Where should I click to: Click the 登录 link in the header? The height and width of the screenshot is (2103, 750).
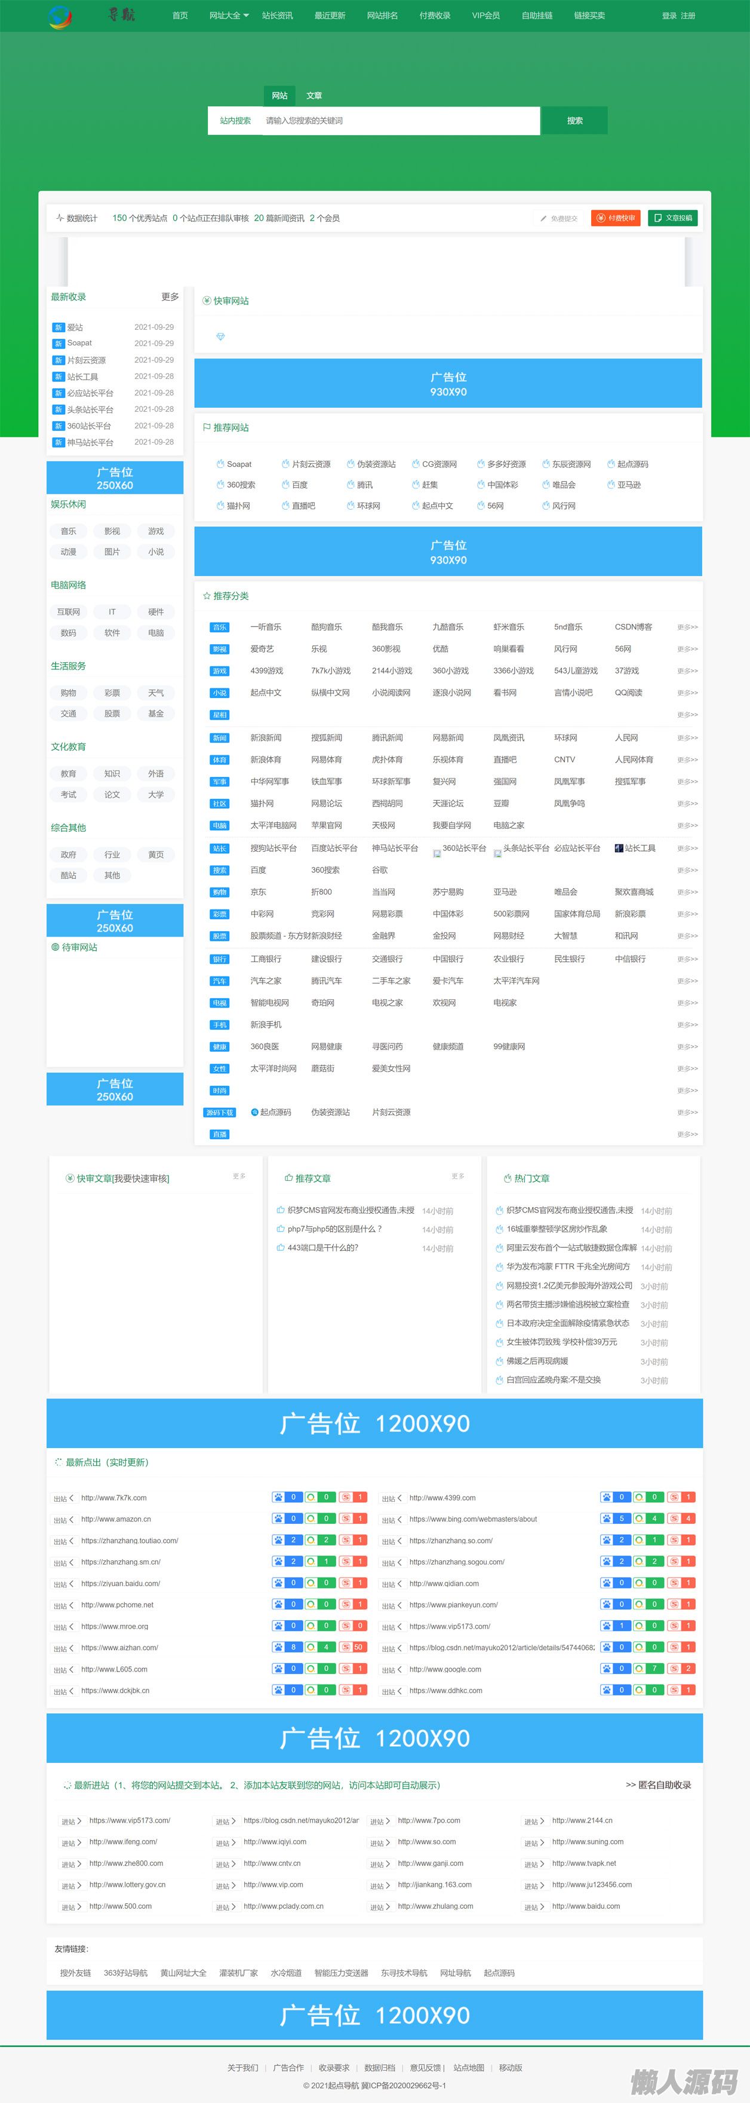click(669, 16)
